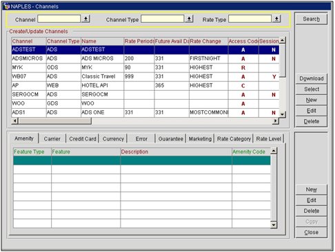Switch to the Carrier tab
335x252 pixels.
click(x=52, y=139)
